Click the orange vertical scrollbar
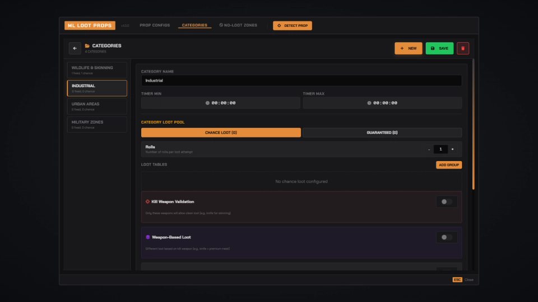 point(474,124)
